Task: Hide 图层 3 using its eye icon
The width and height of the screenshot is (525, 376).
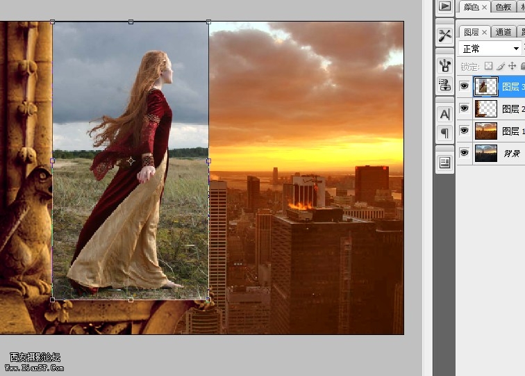Action: [x=465, y=86]
